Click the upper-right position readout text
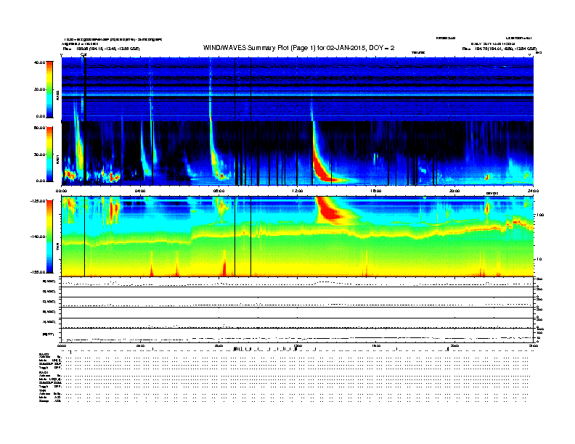 pos(499,49)
